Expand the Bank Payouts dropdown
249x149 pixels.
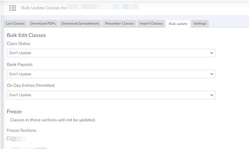tap(111, 74)
